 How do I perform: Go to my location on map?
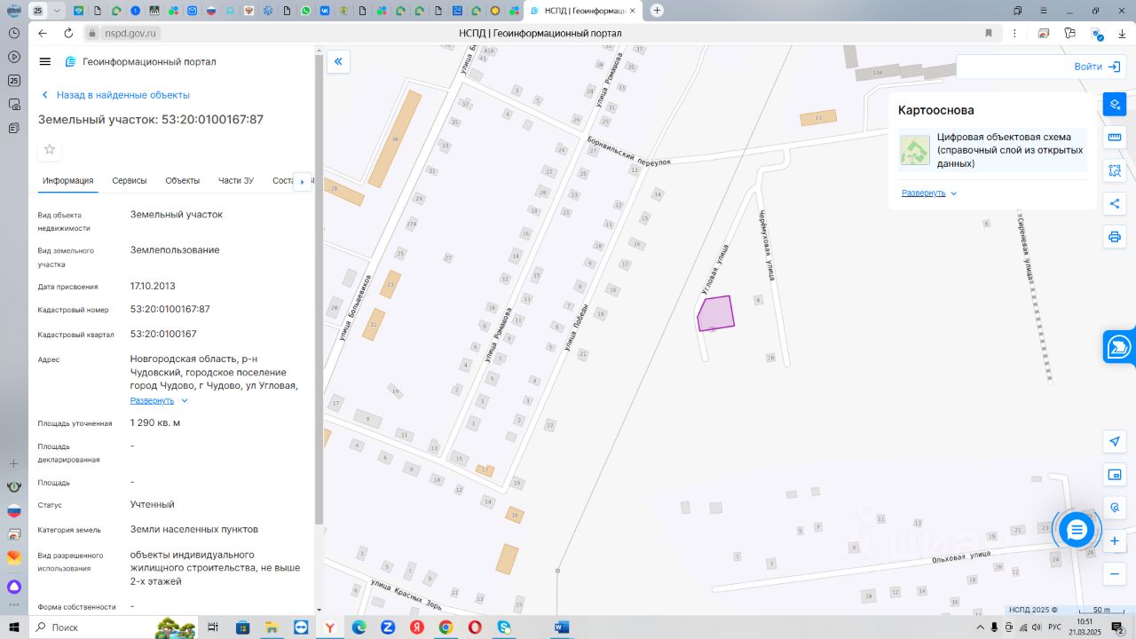(1115, 441)
